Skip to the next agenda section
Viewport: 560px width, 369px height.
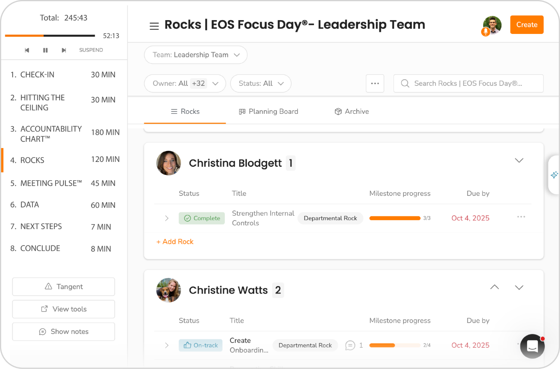point(63,50)
